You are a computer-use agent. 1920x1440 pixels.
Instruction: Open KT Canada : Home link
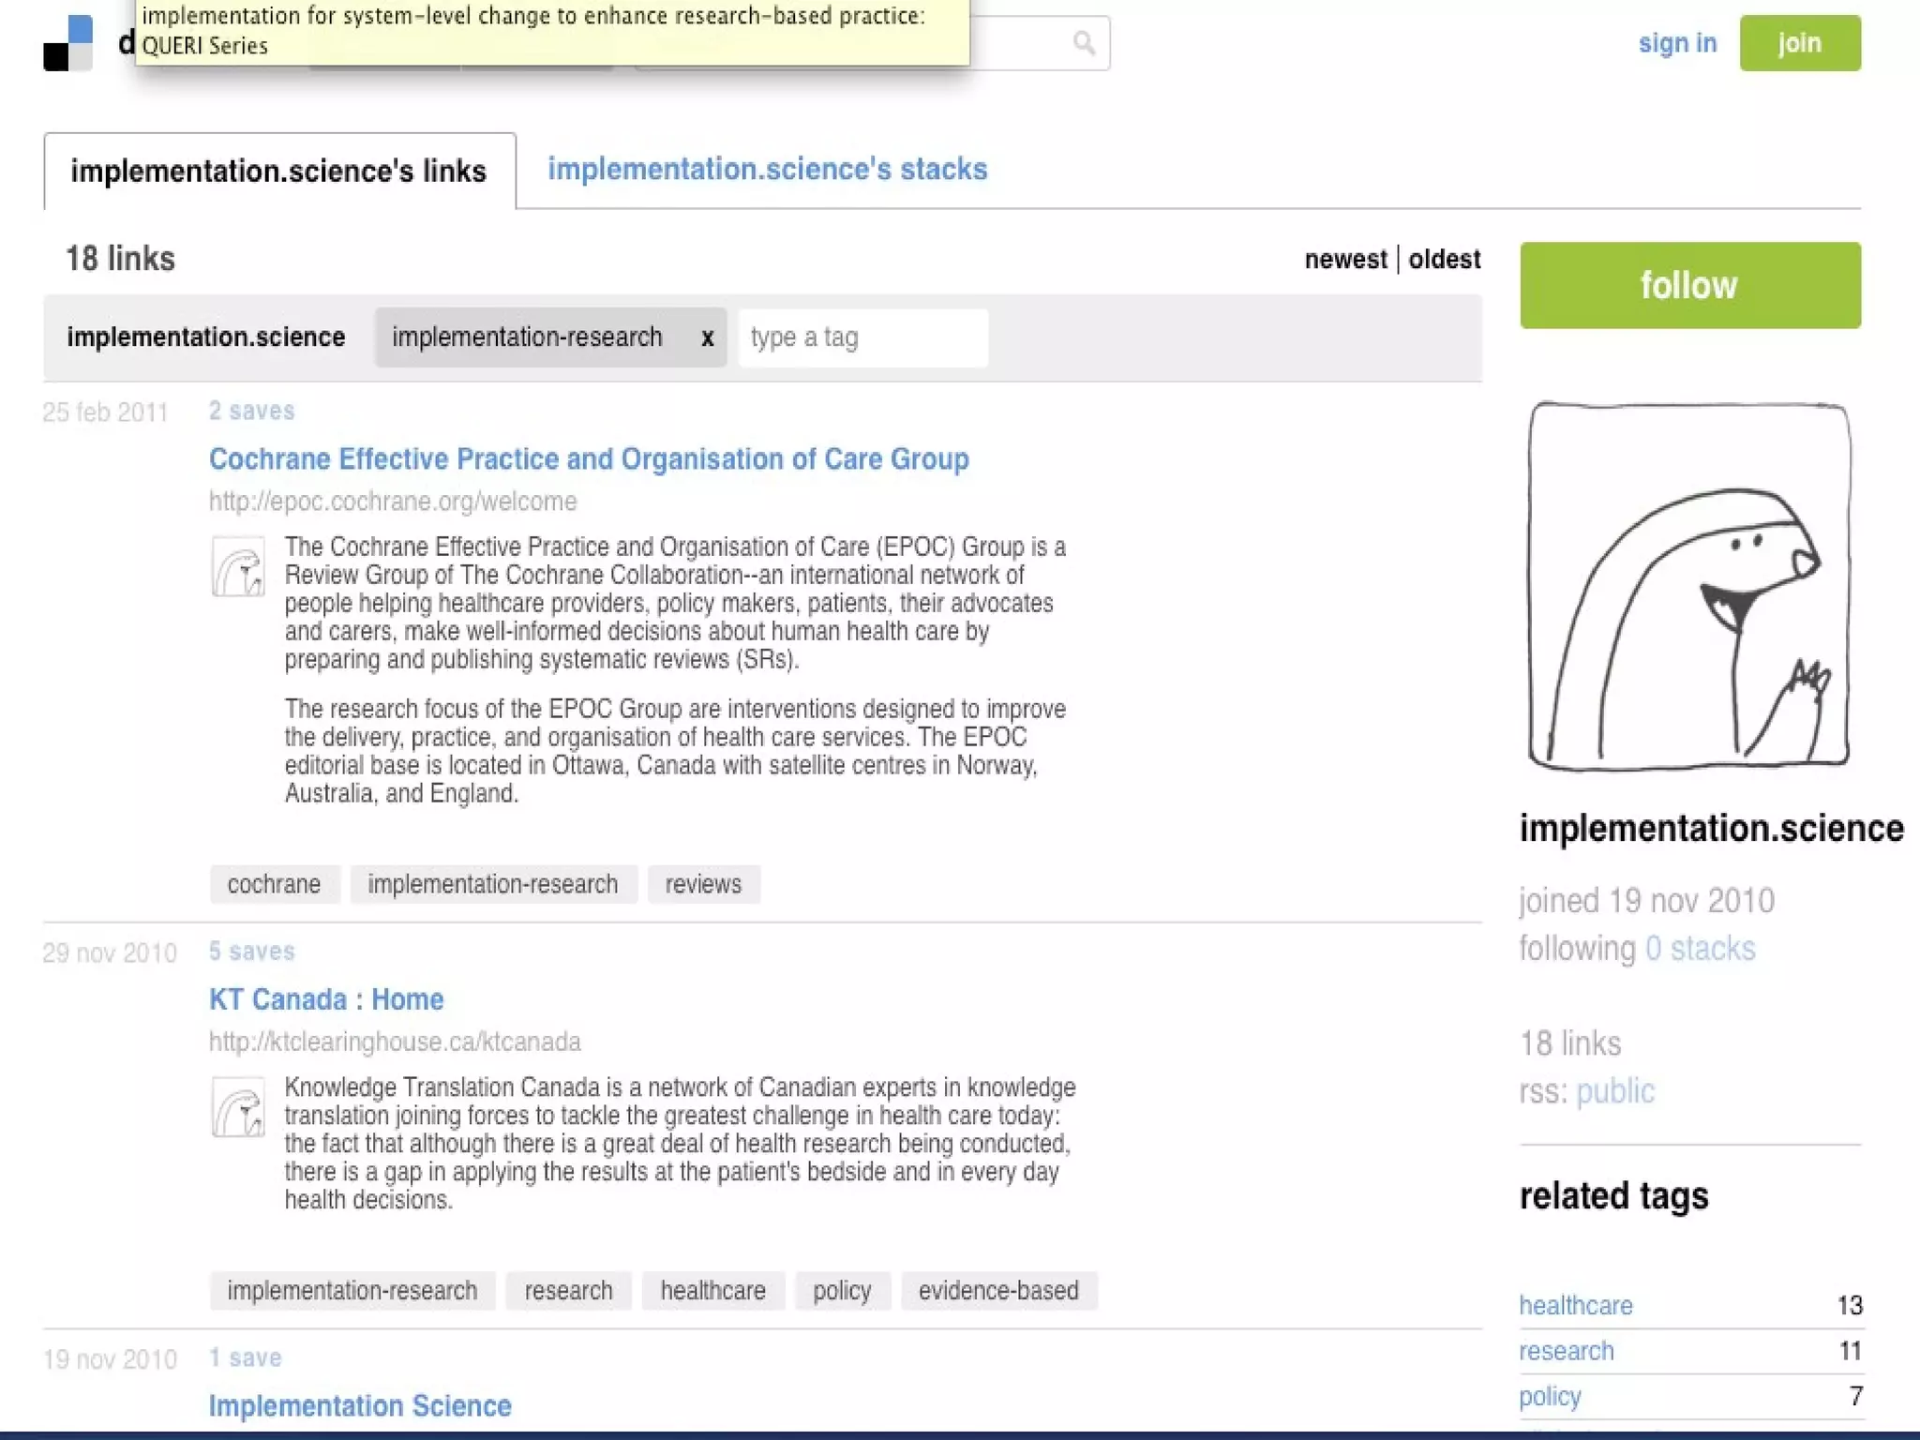pyautogui.click(x=326, y=999)
